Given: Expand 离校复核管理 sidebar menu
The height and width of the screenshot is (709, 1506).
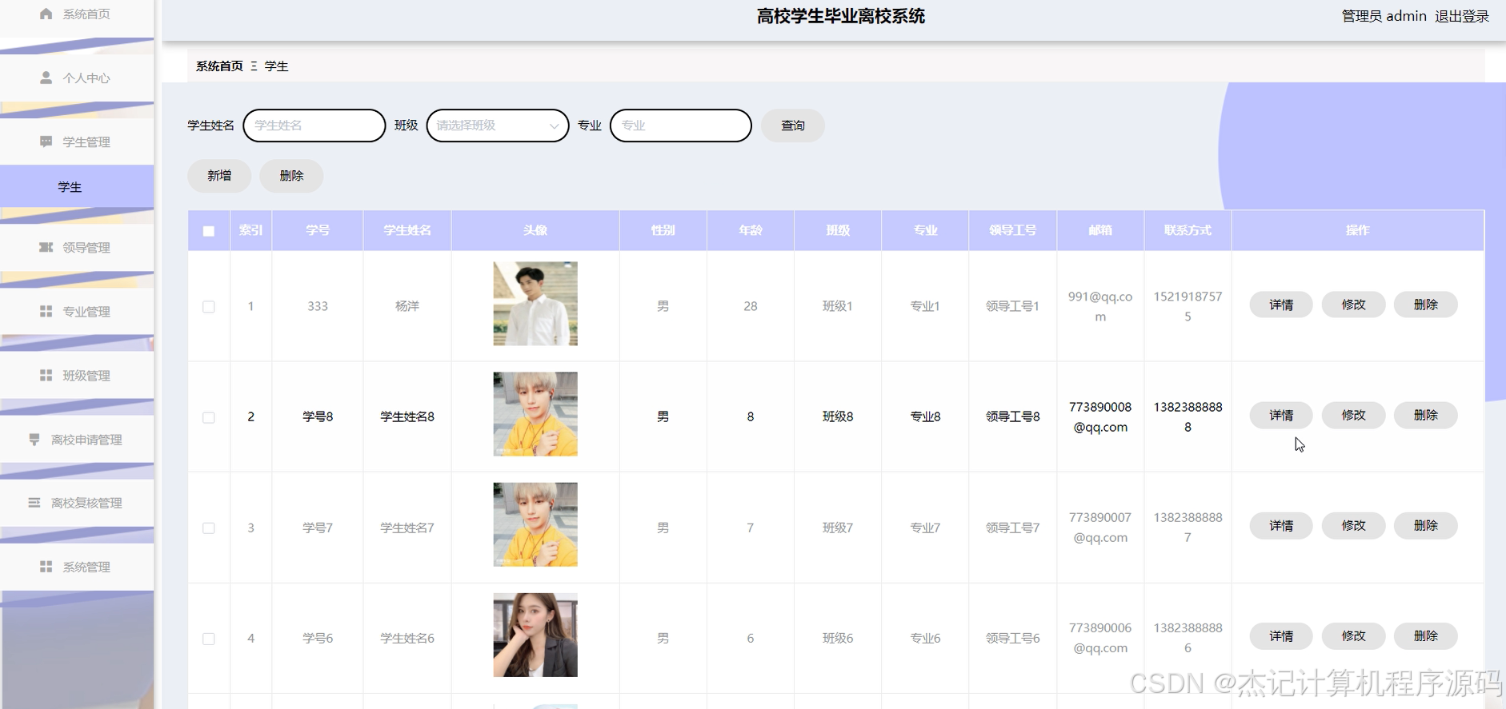Looking at the screenshot, I should [77, 503].
